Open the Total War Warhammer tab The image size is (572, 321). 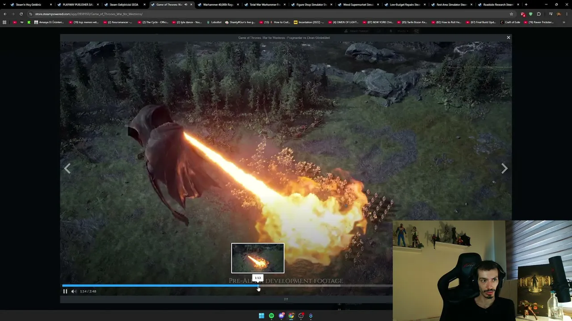pos(264,4)
